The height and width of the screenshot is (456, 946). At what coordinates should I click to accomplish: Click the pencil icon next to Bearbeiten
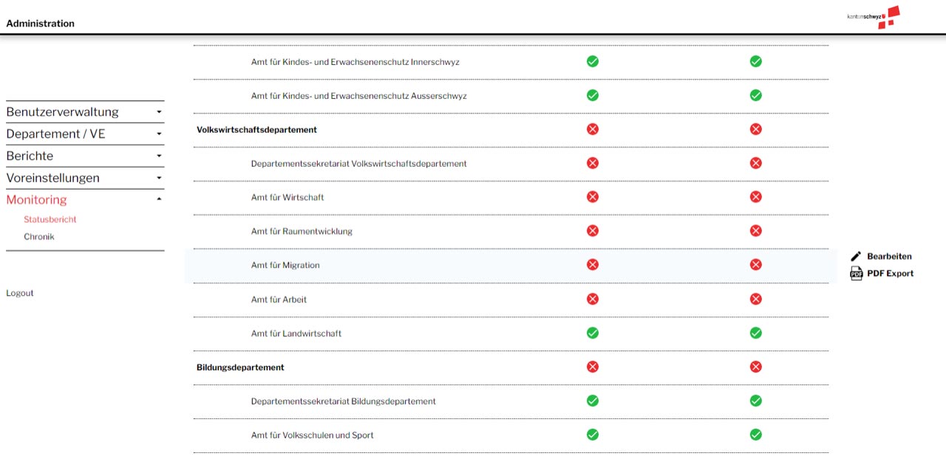tap(856, 256)
